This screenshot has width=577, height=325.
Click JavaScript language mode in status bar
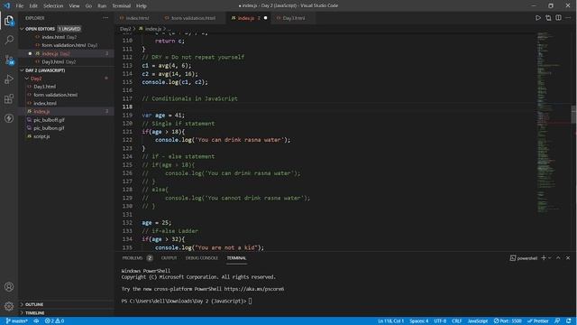pyautogui.click(x=478, y=321)
